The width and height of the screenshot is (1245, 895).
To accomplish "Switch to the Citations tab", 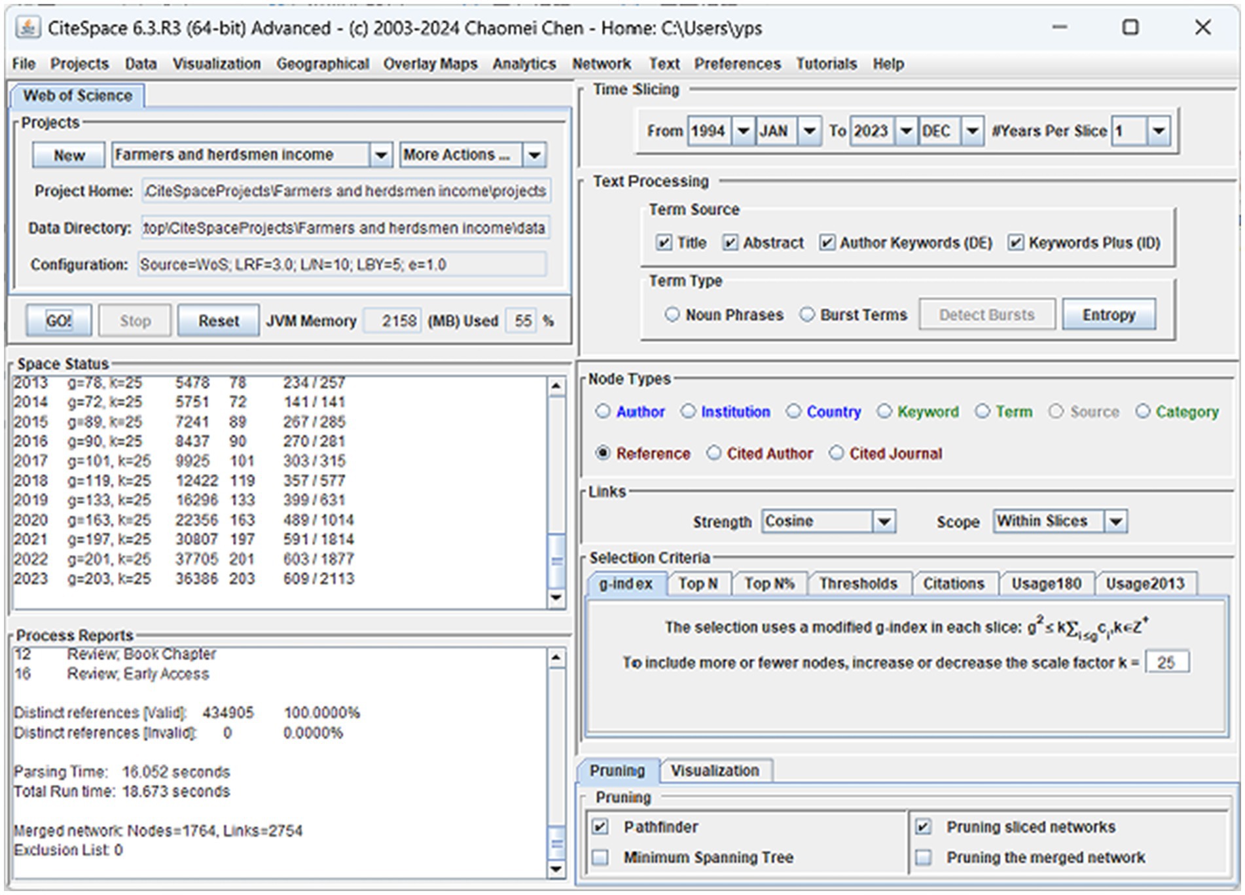I will [954, 584].
